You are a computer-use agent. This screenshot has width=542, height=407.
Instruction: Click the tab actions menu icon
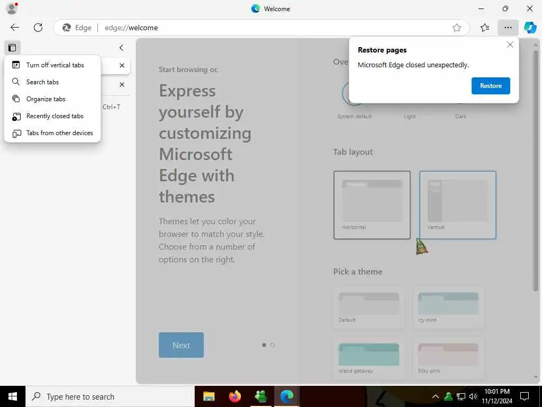(13, 47)
